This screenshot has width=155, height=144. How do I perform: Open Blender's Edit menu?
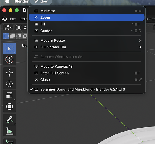point(24,19)
